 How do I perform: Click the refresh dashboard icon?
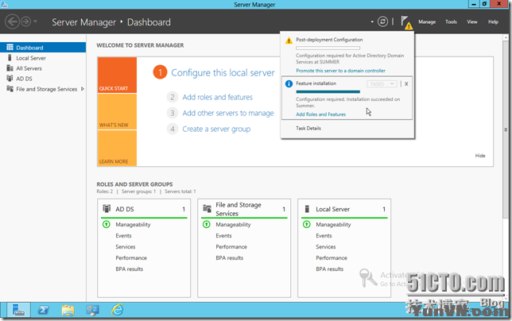coord(382,22)
